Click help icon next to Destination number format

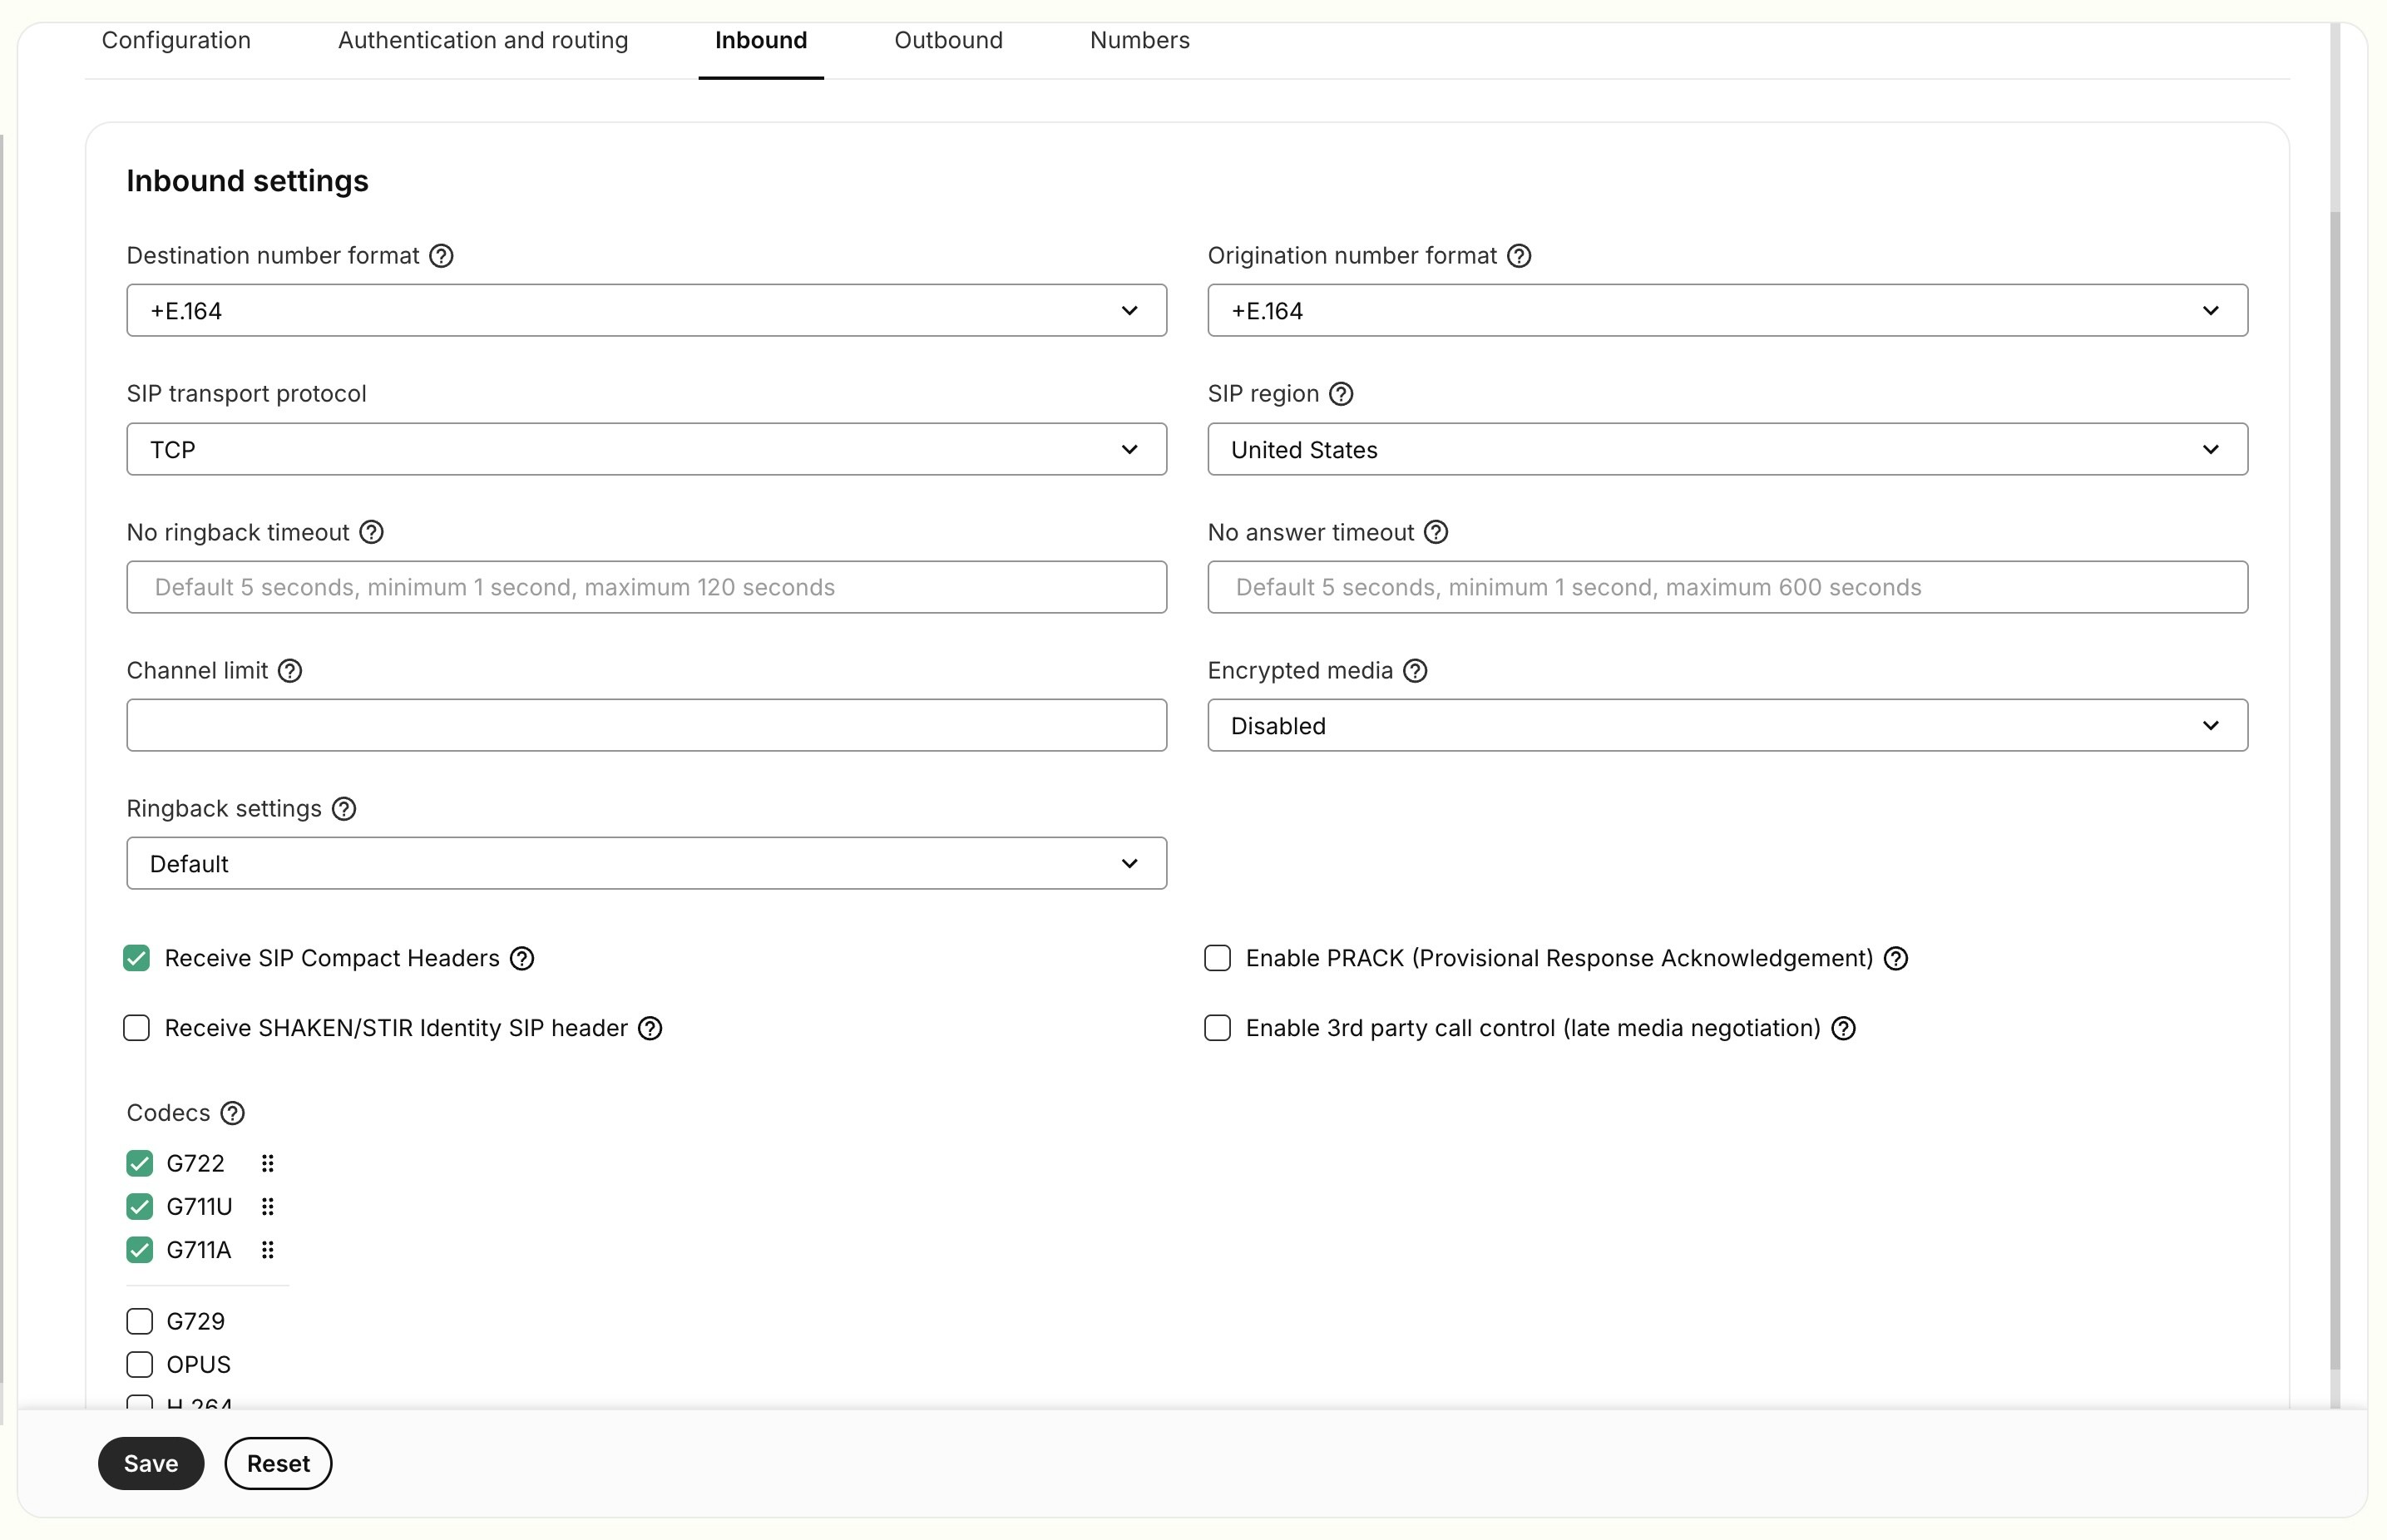[x=441, y=256]
